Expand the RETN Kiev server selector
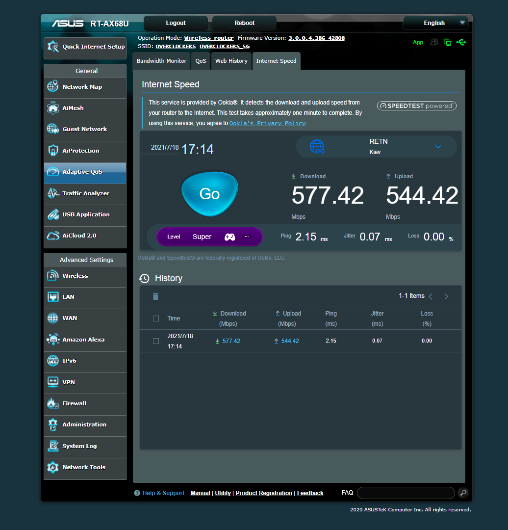Image resolution: width=508 pixels, height=530 pixels. [437, 146]
